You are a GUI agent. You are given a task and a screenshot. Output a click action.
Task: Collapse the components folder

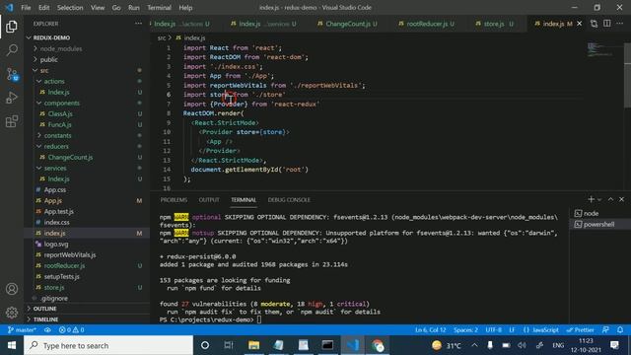87,103
